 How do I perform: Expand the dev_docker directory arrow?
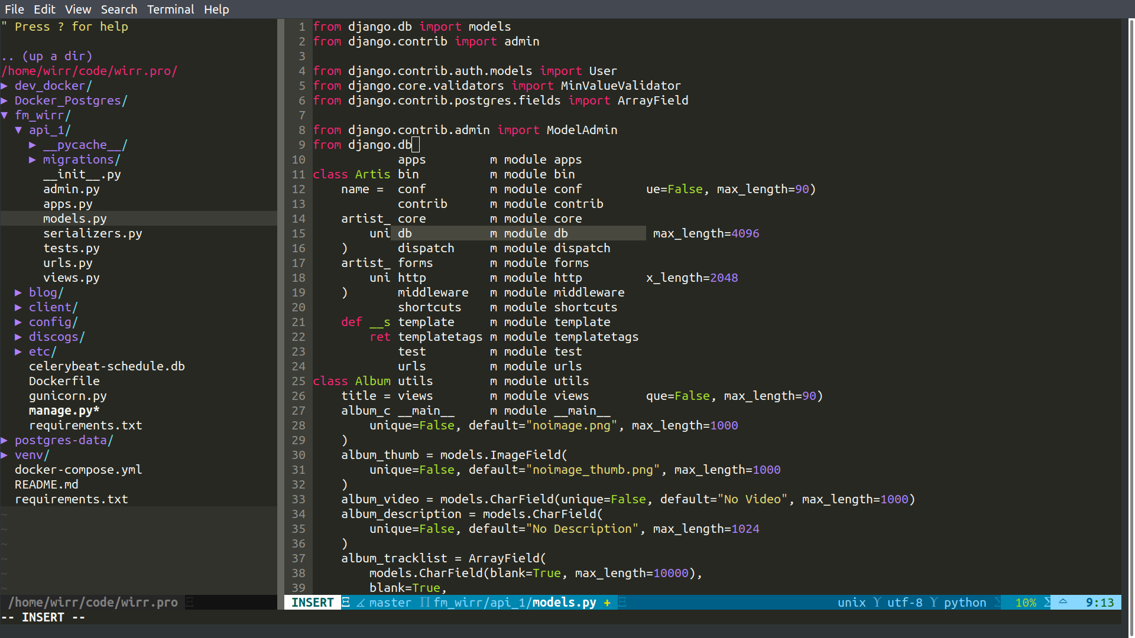click(5, 86)
